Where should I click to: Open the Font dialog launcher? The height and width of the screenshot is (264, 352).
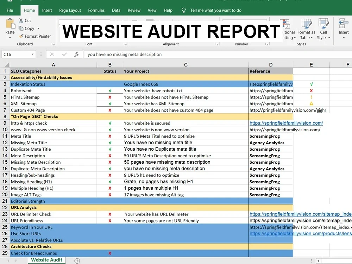pyautogui.click(x=125, y=44)
